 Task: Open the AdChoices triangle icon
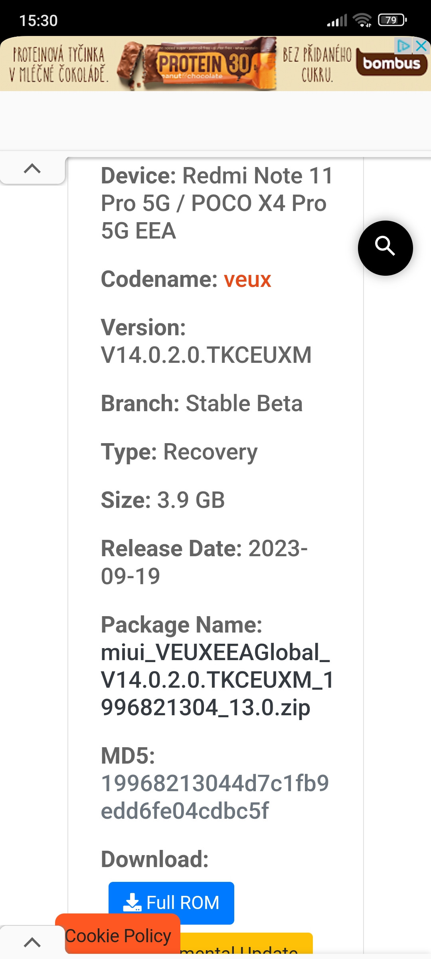tap(403, 46)
